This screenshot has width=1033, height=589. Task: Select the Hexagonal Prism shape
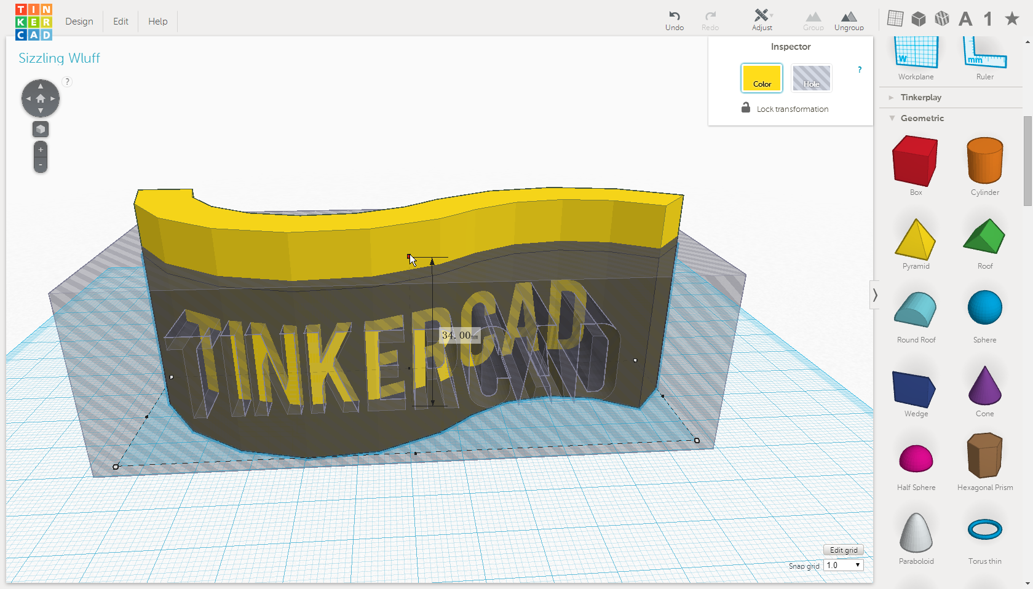(x=984, y=456)
